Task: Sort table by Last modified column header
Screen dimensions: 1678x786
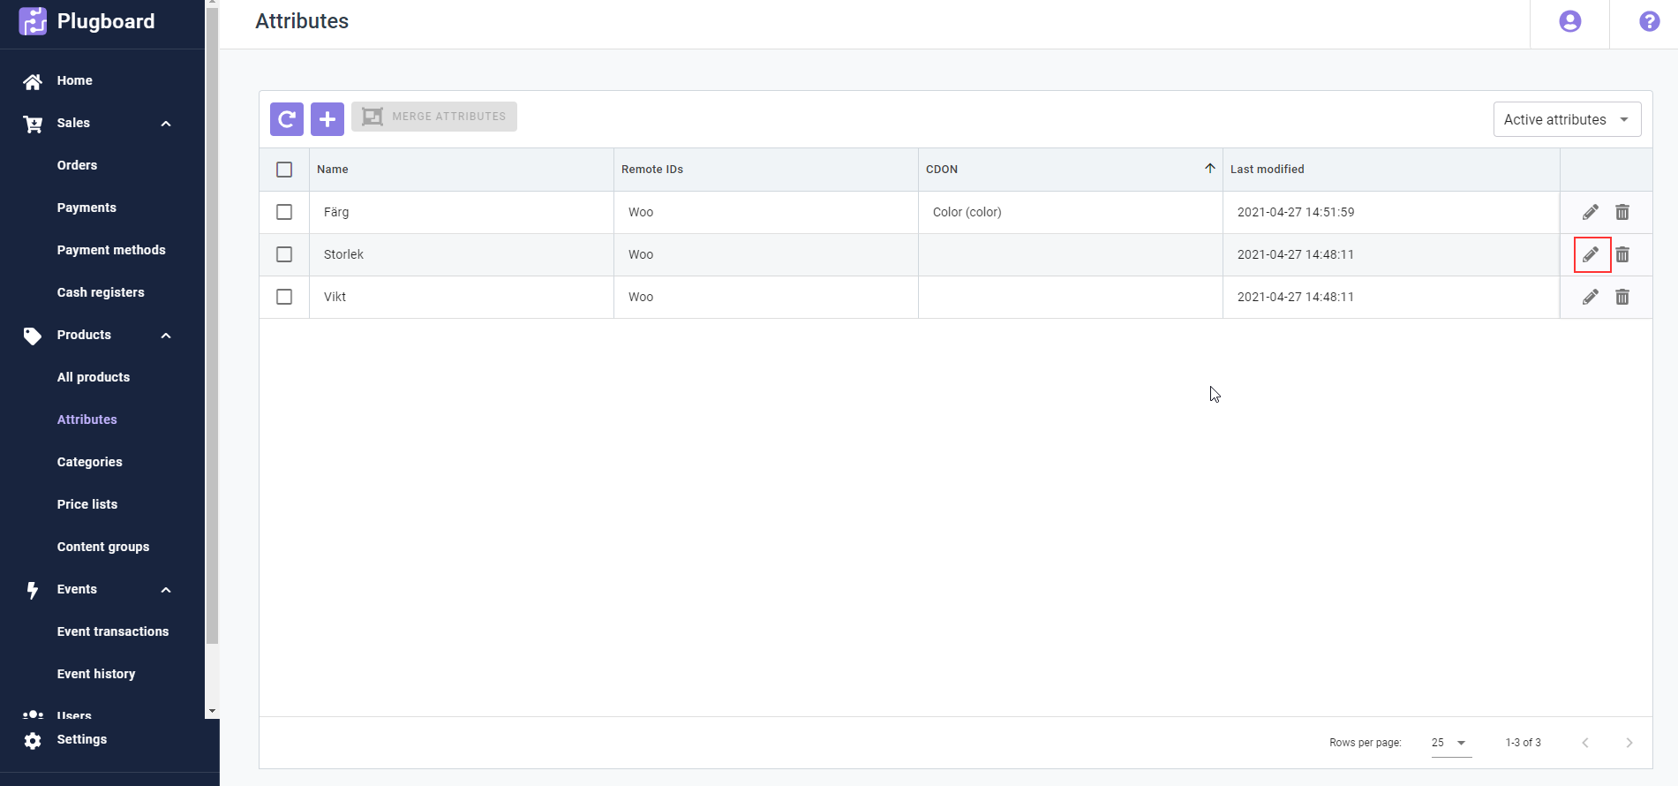Action: 1391,170
